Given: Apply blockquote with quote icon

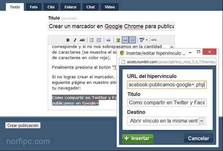Looking at the screenshot, I should (109, 40).
